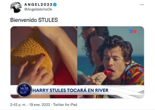
Task: Click the red strawberry in the photo
Action: (x=107, y=72)
